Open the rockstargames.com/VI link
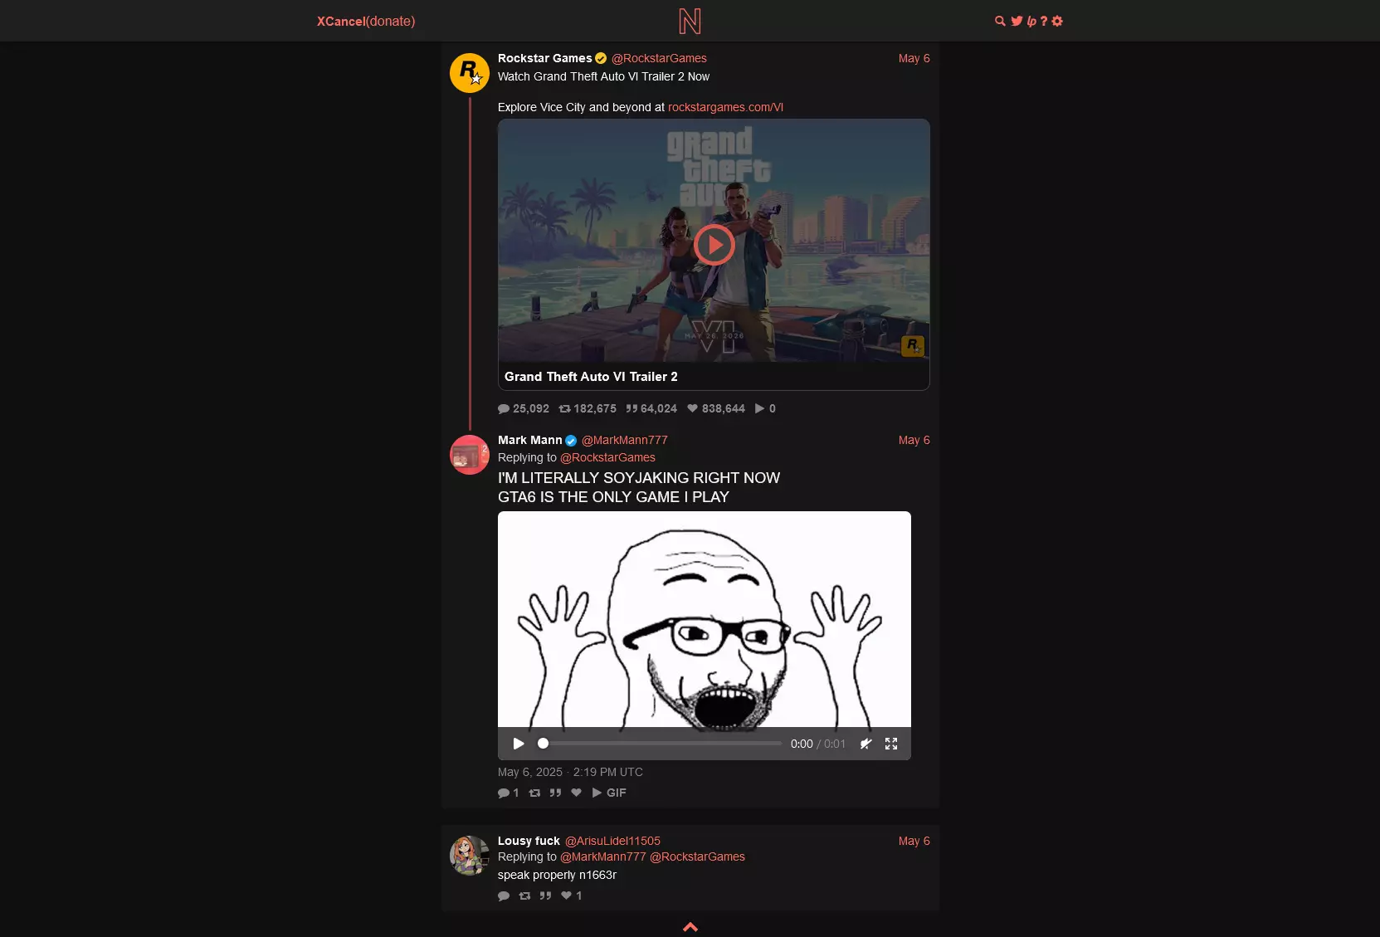Image resolution: width=1380 pixels, height=937 pixels. tap(725, 107)
